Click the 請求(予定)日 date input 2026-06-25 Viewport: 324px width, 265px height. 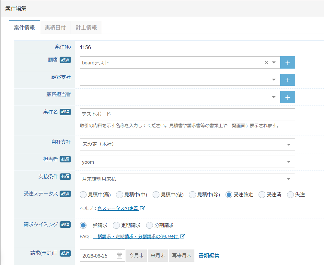(102, 256)
